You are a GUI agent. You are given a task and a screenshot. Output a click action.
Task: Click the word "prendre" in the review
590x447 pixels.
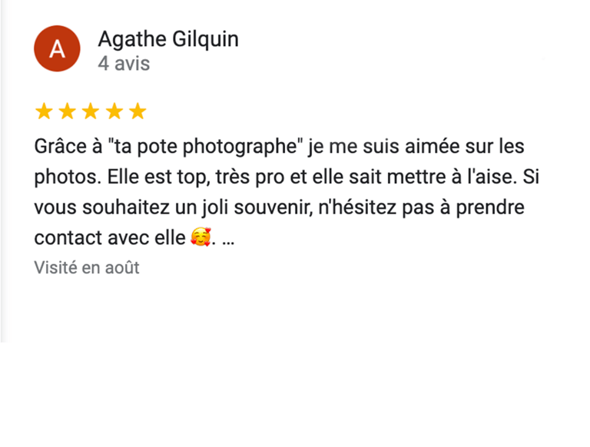tap(490, 207)
